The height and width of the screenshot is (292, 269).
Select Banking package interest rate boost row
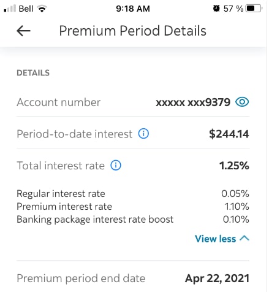point(133,219)
